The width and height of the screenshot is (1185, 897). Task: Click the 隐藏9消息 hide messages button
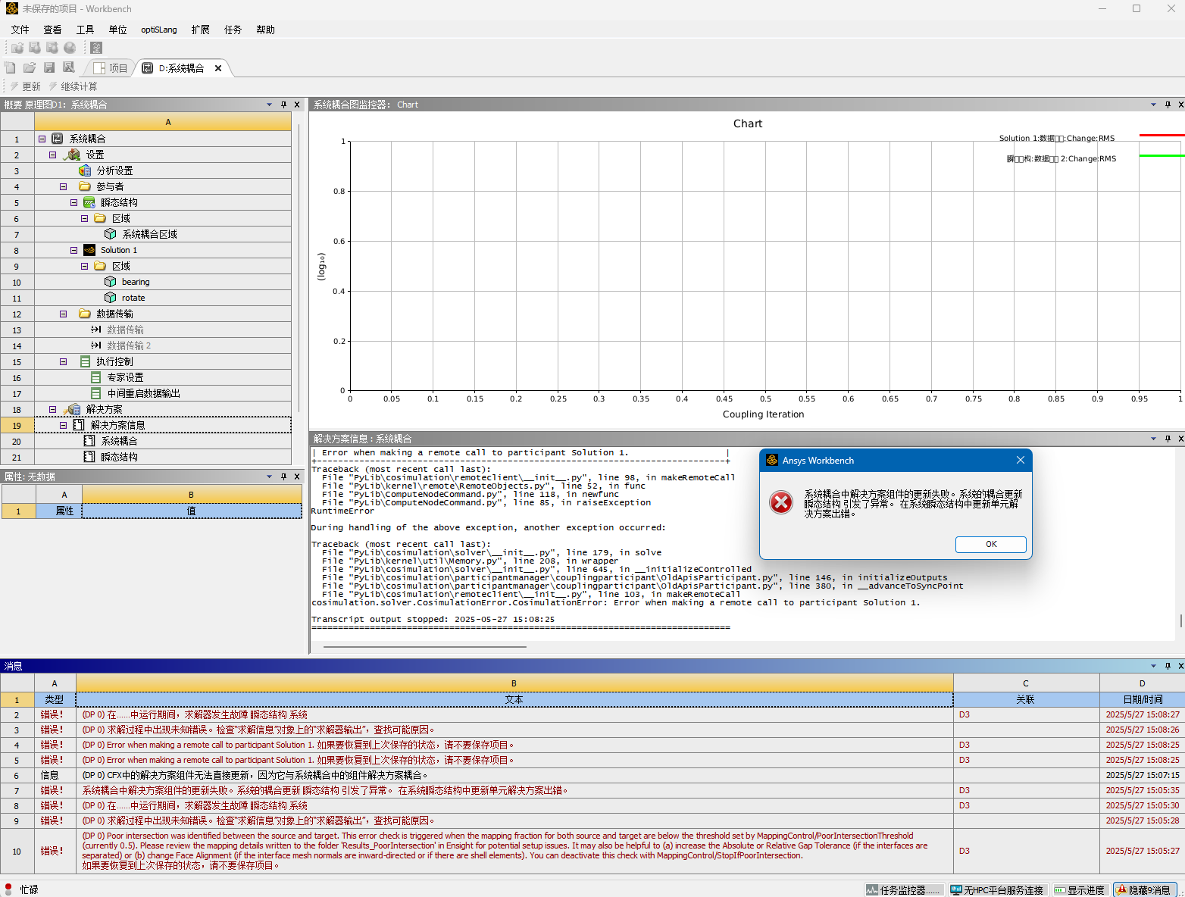click(1144, 889)
